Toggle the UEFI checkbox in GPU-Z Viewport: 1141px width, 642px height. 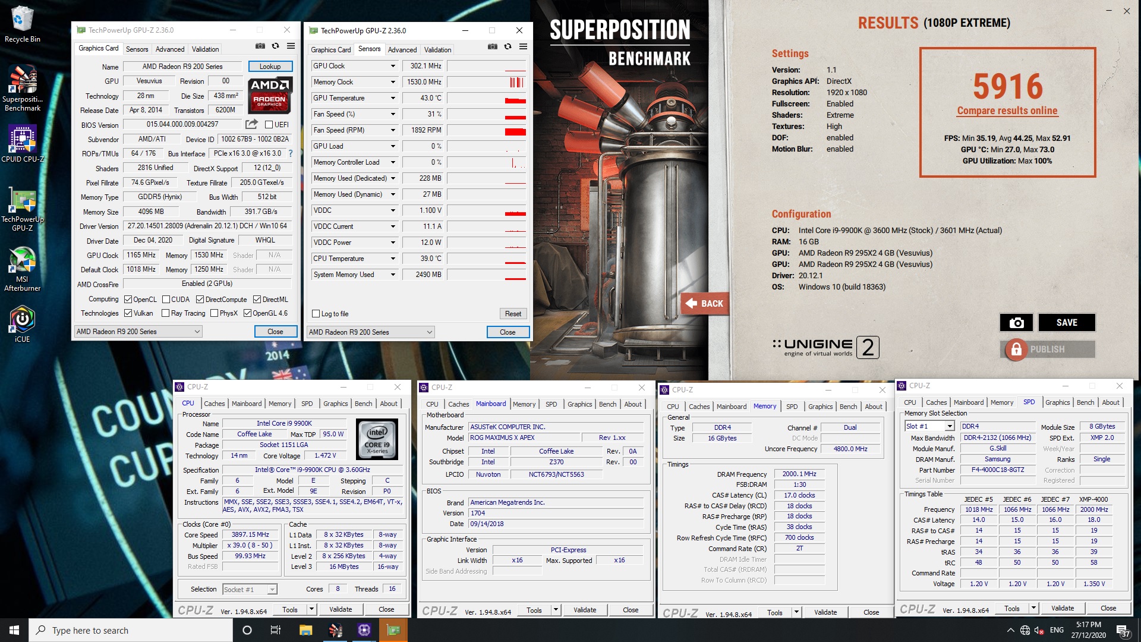(x=269, y=125)
